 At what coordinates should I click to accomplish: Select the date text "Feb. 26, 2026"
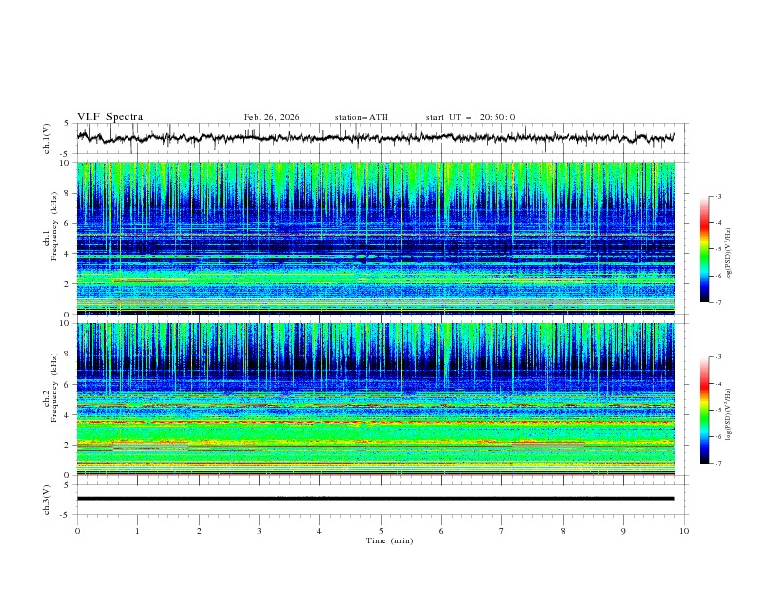[x=272, y=117]
